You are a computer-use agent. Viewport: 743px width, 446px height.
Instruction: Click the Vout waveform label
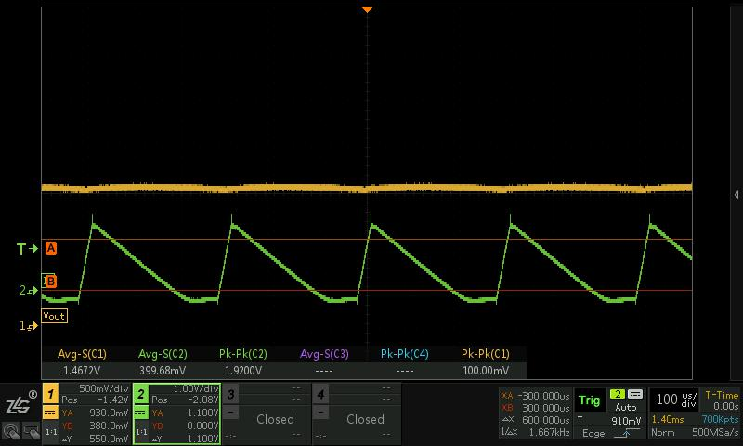tap(55, 316)
